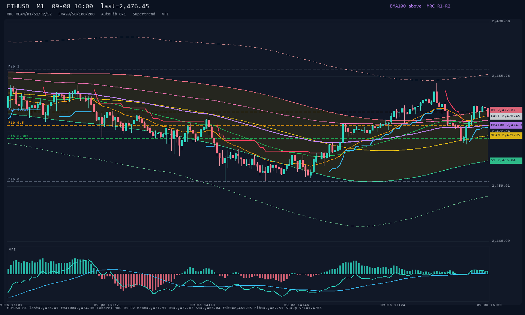Select the orange "Fib 0.5" level label
The image size is (525, 315).
click(x=16, y=123)
